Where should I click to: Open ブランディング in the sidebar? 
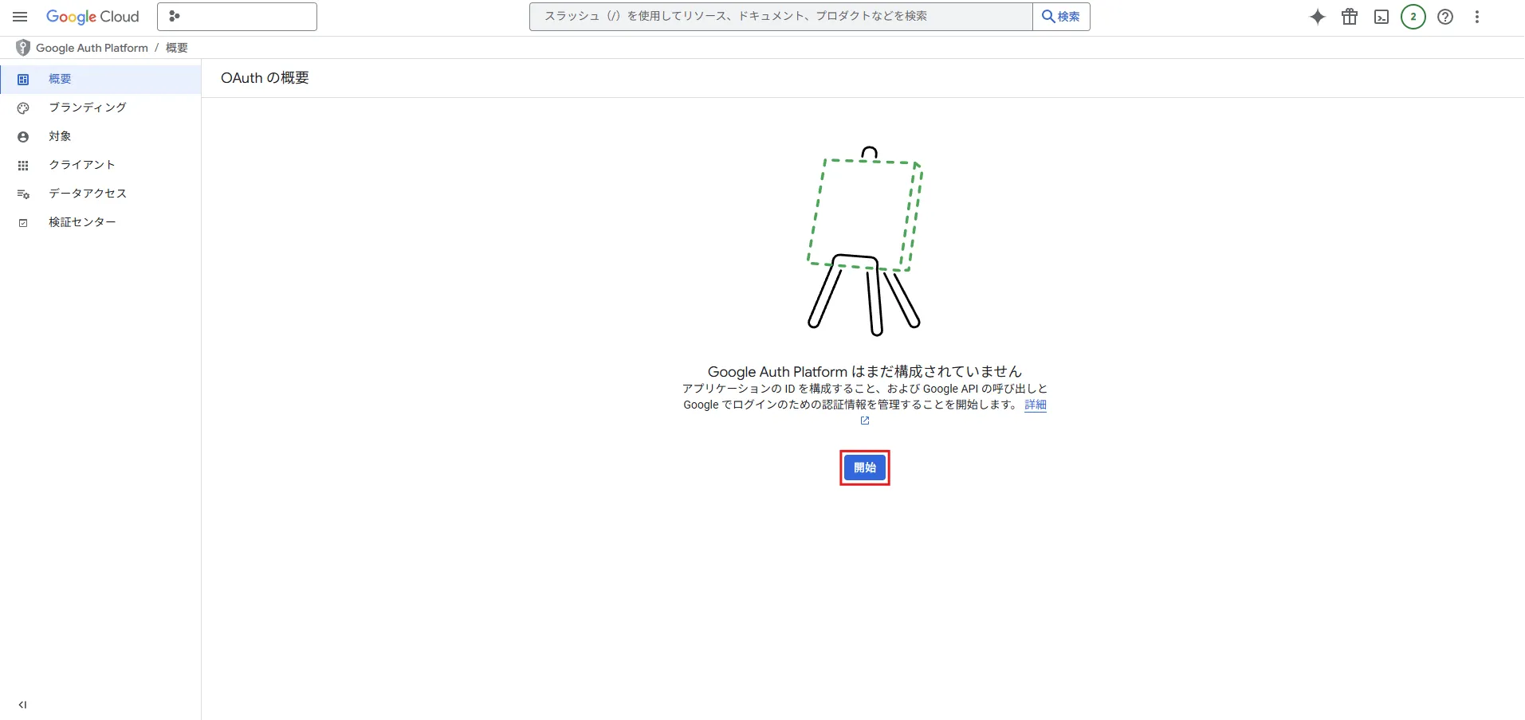tap(100, 108)
